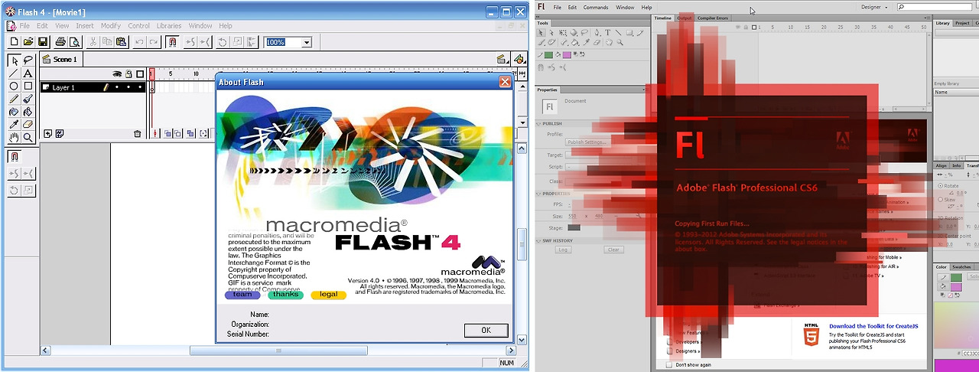
Task: Select the Rectangle tool in Flash 4
Action: click(x=28, y=86)
